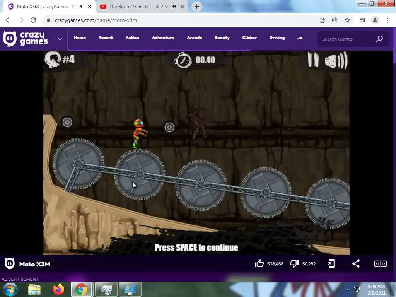Click the site lock security icon
Viewport: 396px width, 297px height.
tap(49, 20)
